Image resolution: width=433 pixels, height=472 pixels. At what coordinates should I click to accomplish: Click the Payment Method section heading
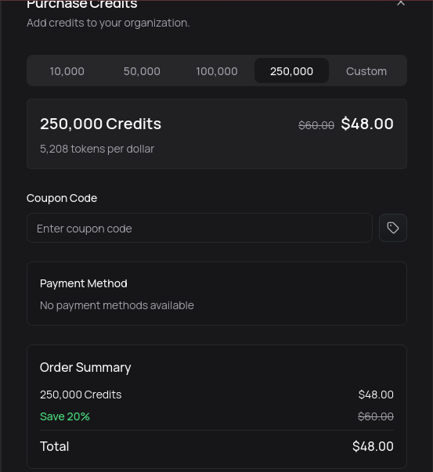[84, 283]
